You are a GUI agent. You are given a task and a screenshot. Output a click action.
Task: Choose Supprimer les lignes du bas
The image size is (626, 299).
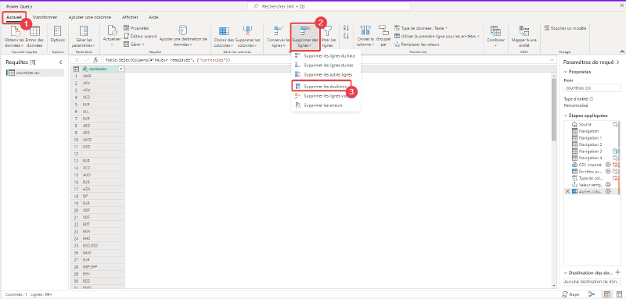tap(326, 65)
